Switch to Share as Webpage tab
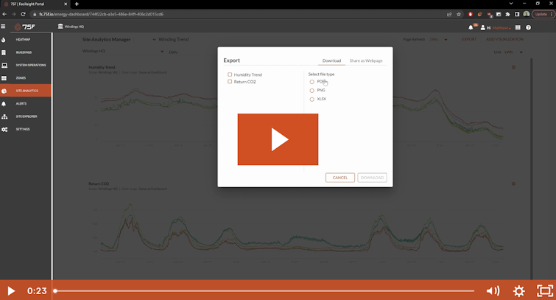Screen dimensions: 556x300 (x=366, y=60)
